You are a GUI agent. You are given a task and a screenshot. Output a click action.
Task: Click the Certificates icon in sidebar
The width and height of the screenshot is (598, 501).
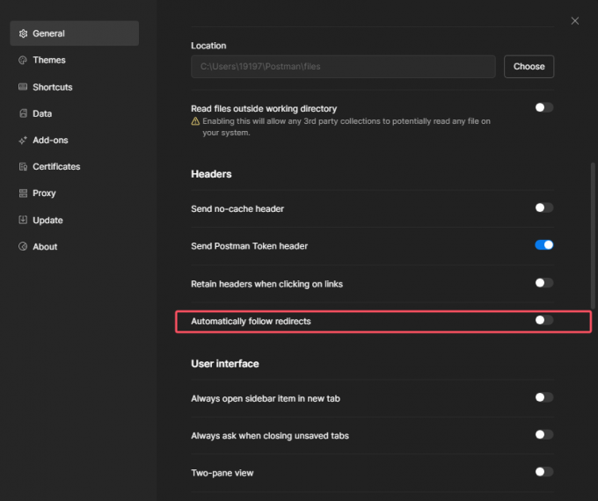[23, 167]
